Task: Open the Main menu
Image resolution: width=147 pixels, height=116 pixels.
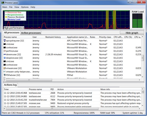Action: click(x=5, y=7)
